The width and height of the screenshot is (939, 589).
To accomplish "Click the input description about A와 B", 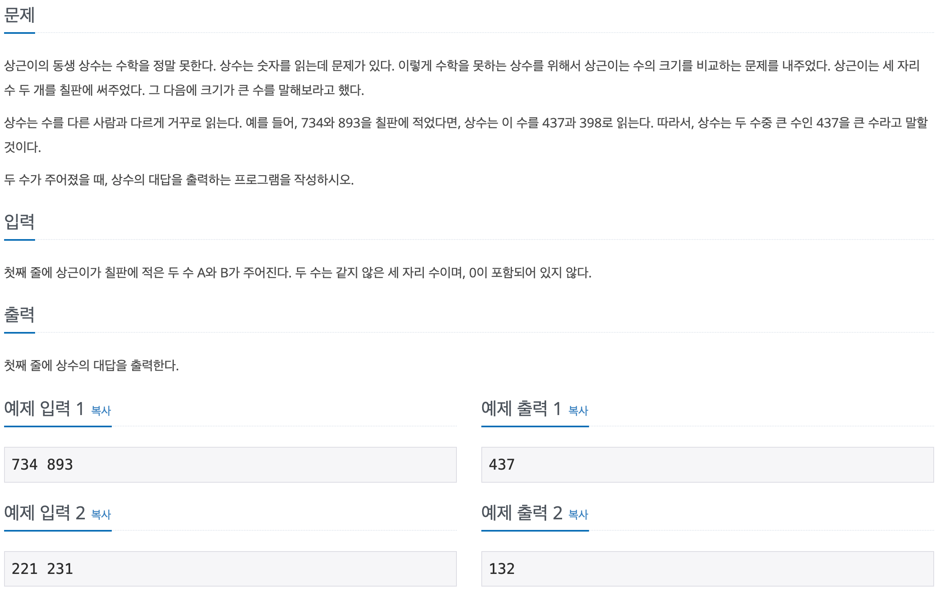I will click(x=298, y=272).
